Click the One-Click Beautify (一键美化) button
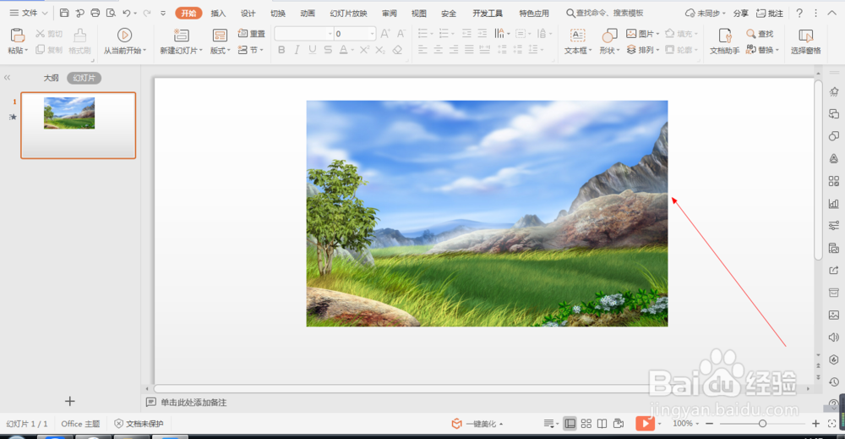 click(x=477, y=424)
